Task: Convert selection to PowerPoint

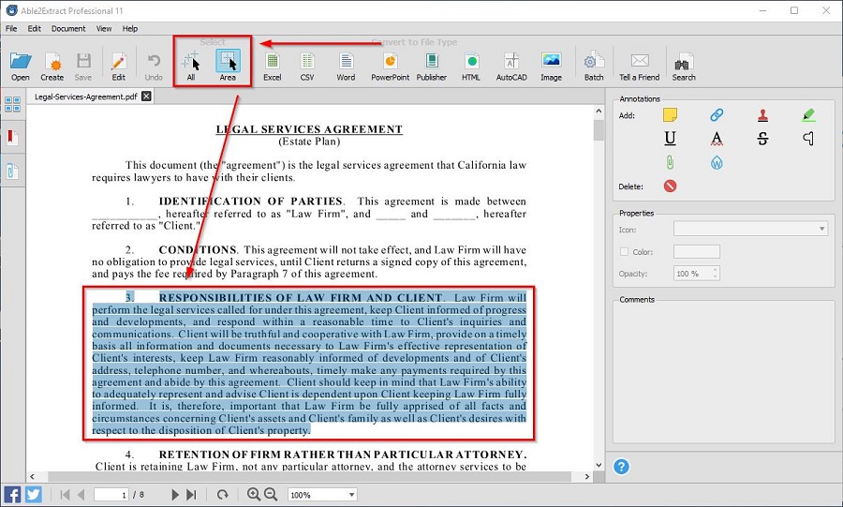Action: (x=391, y=67)
